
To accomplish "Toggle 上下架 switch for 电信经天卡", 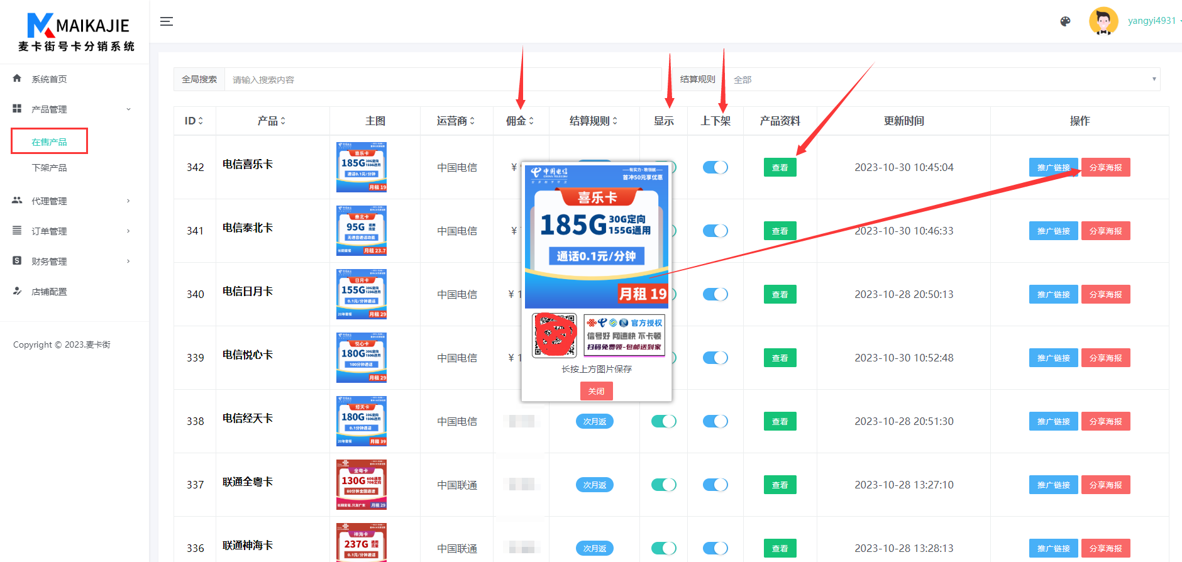I will coord(715,421).
